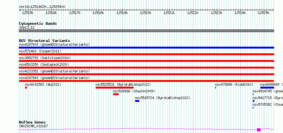
Task: Click small red block under nsv6031583
Action: [x=26, y=88]
